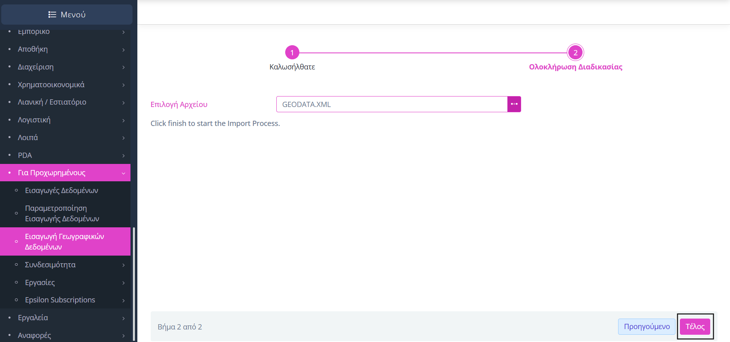Image resolution: width=730 pixels, height=342 pixels.
Task: Click the file browse ellipsis button
Action: (x=514, y=104)
